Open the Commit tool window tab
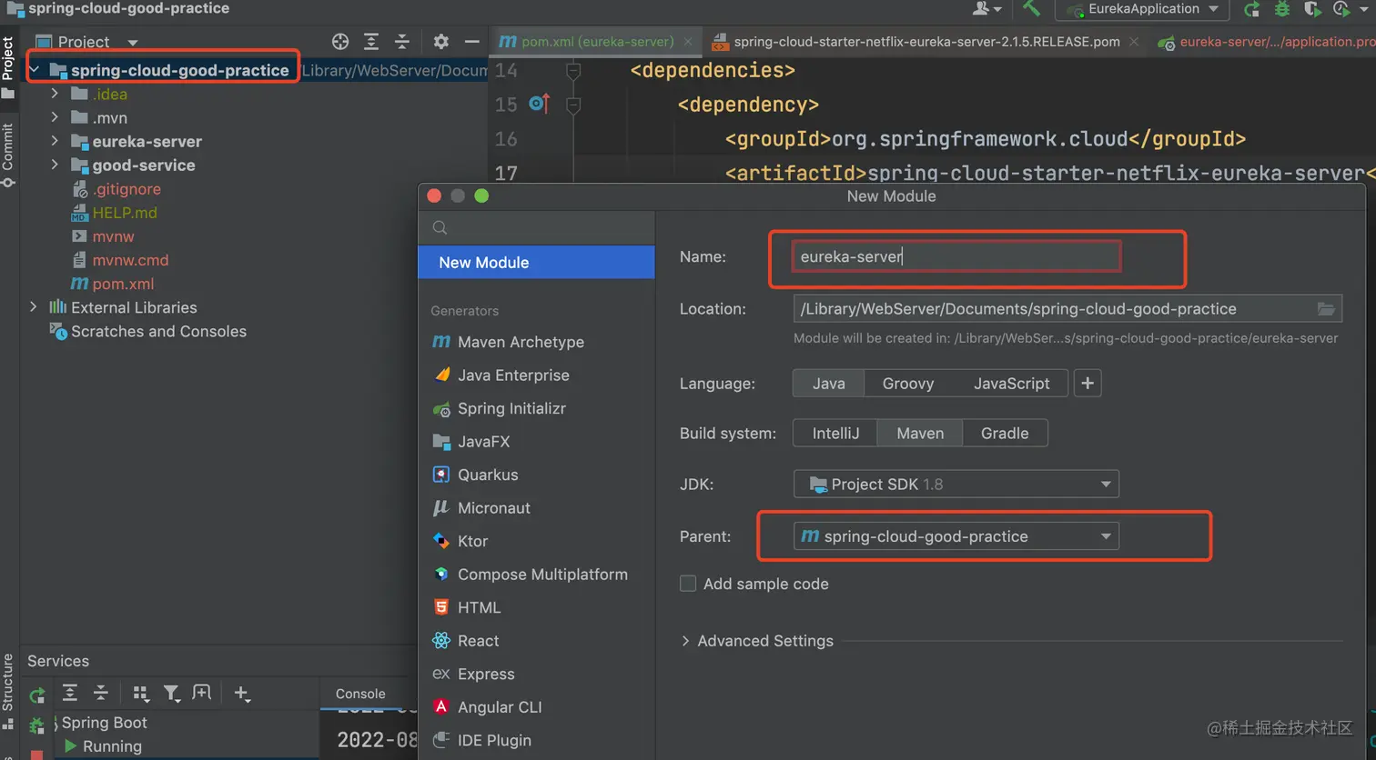1376x760 pixels. (x=8, y=155)
